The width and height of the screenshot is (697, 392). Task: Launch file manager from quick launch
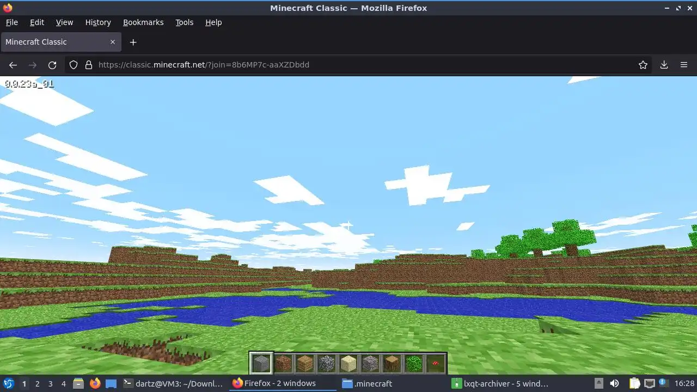(78, 383)
